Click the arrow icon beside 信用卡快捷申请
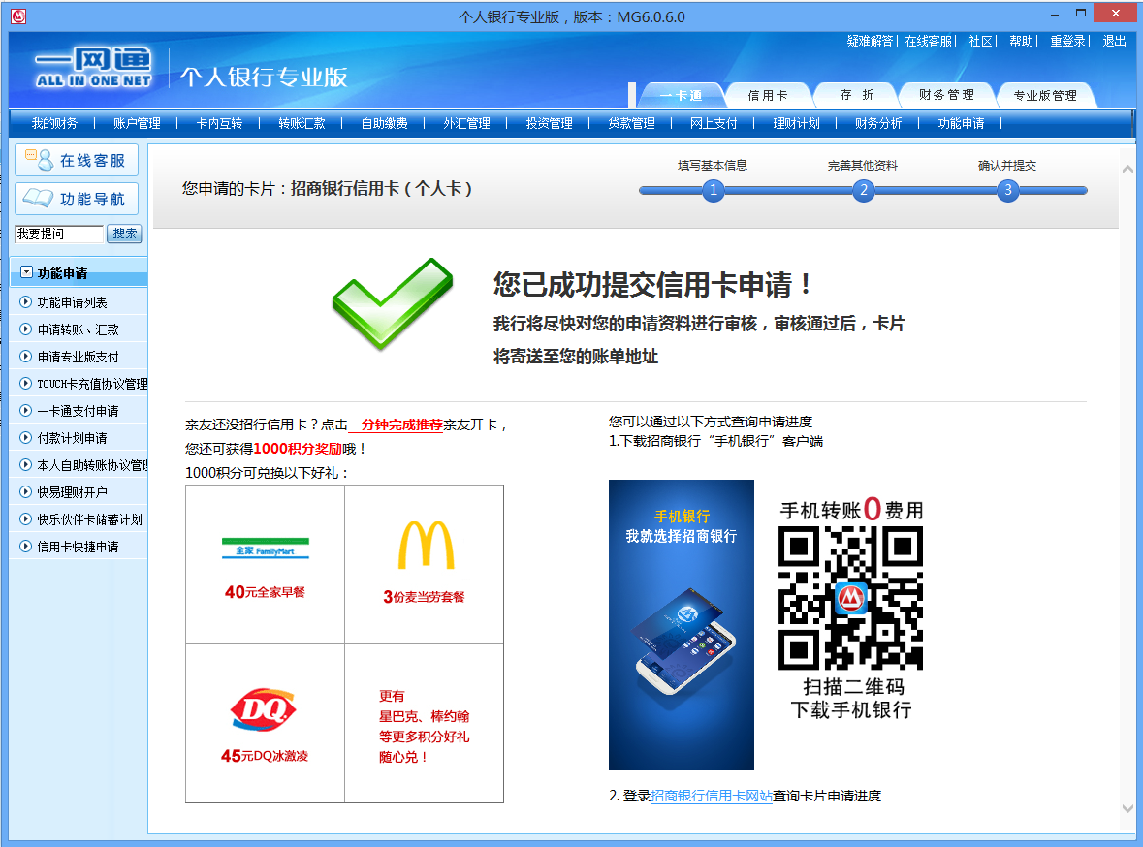The image size is (1143, 847). 25,546
